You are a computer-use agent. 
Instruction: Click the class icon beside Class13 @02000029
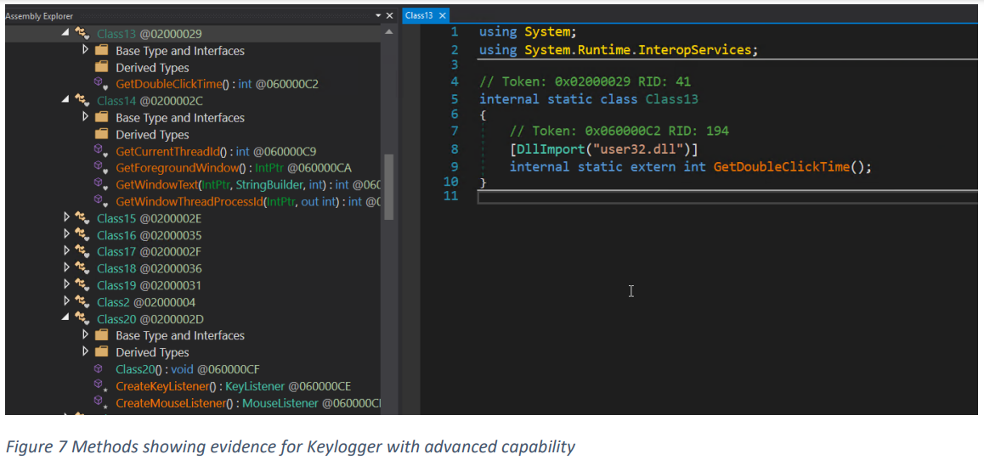pyautogui.click(x=82, y=33)
